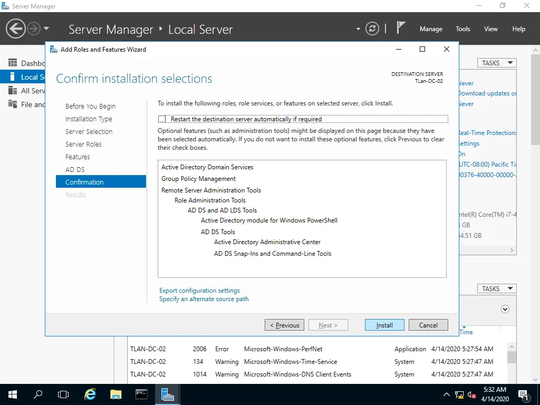Expand the events filter chevron

click(505, 309)
